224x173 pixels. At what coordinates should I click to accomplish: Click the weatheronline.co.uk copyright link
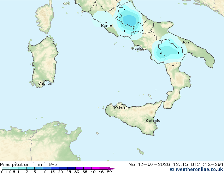click(x=196, y=169)
